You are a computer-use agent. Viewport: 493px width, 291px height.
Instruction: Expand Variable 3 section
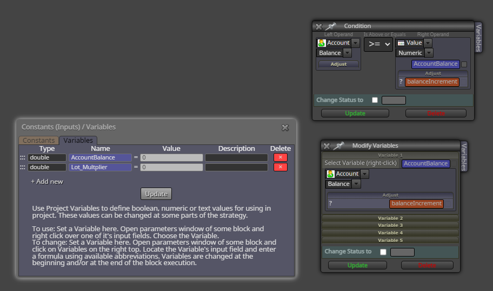pyautogui.click(x=390, y=225)
